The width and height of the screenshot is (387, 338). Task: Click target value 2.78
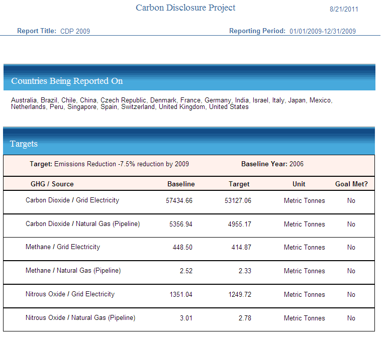click(245, 318)
